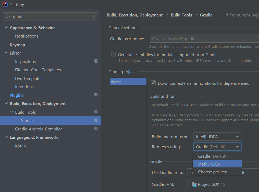The image size is (259, 192).
Task: Uncheck Download external annotations for dependencies
Action: click(x=153, y=83)
